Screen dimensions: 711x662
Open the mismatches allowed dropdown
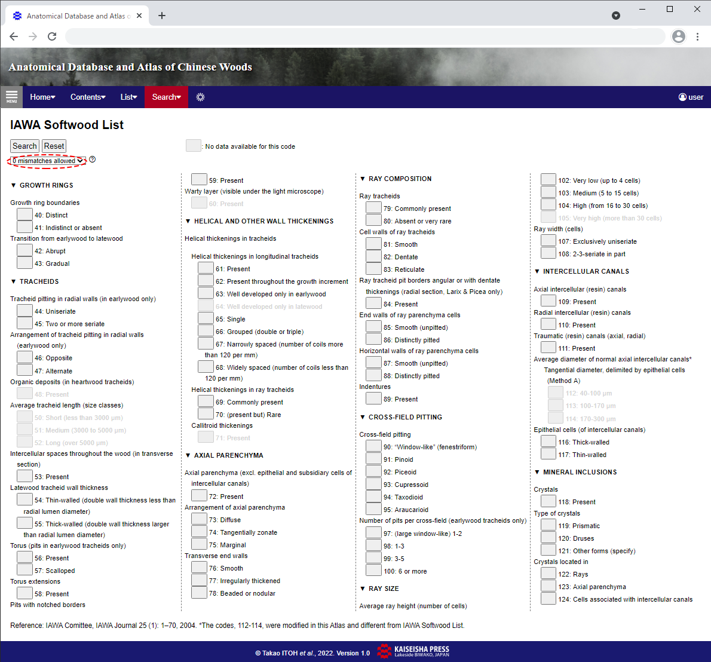coord(48,161)
